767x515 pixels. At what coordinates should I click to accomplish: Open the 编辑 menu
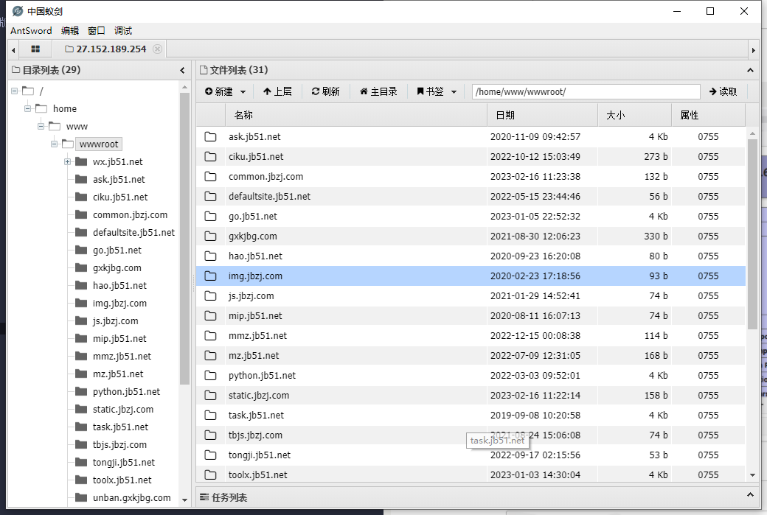pos(70,31)
